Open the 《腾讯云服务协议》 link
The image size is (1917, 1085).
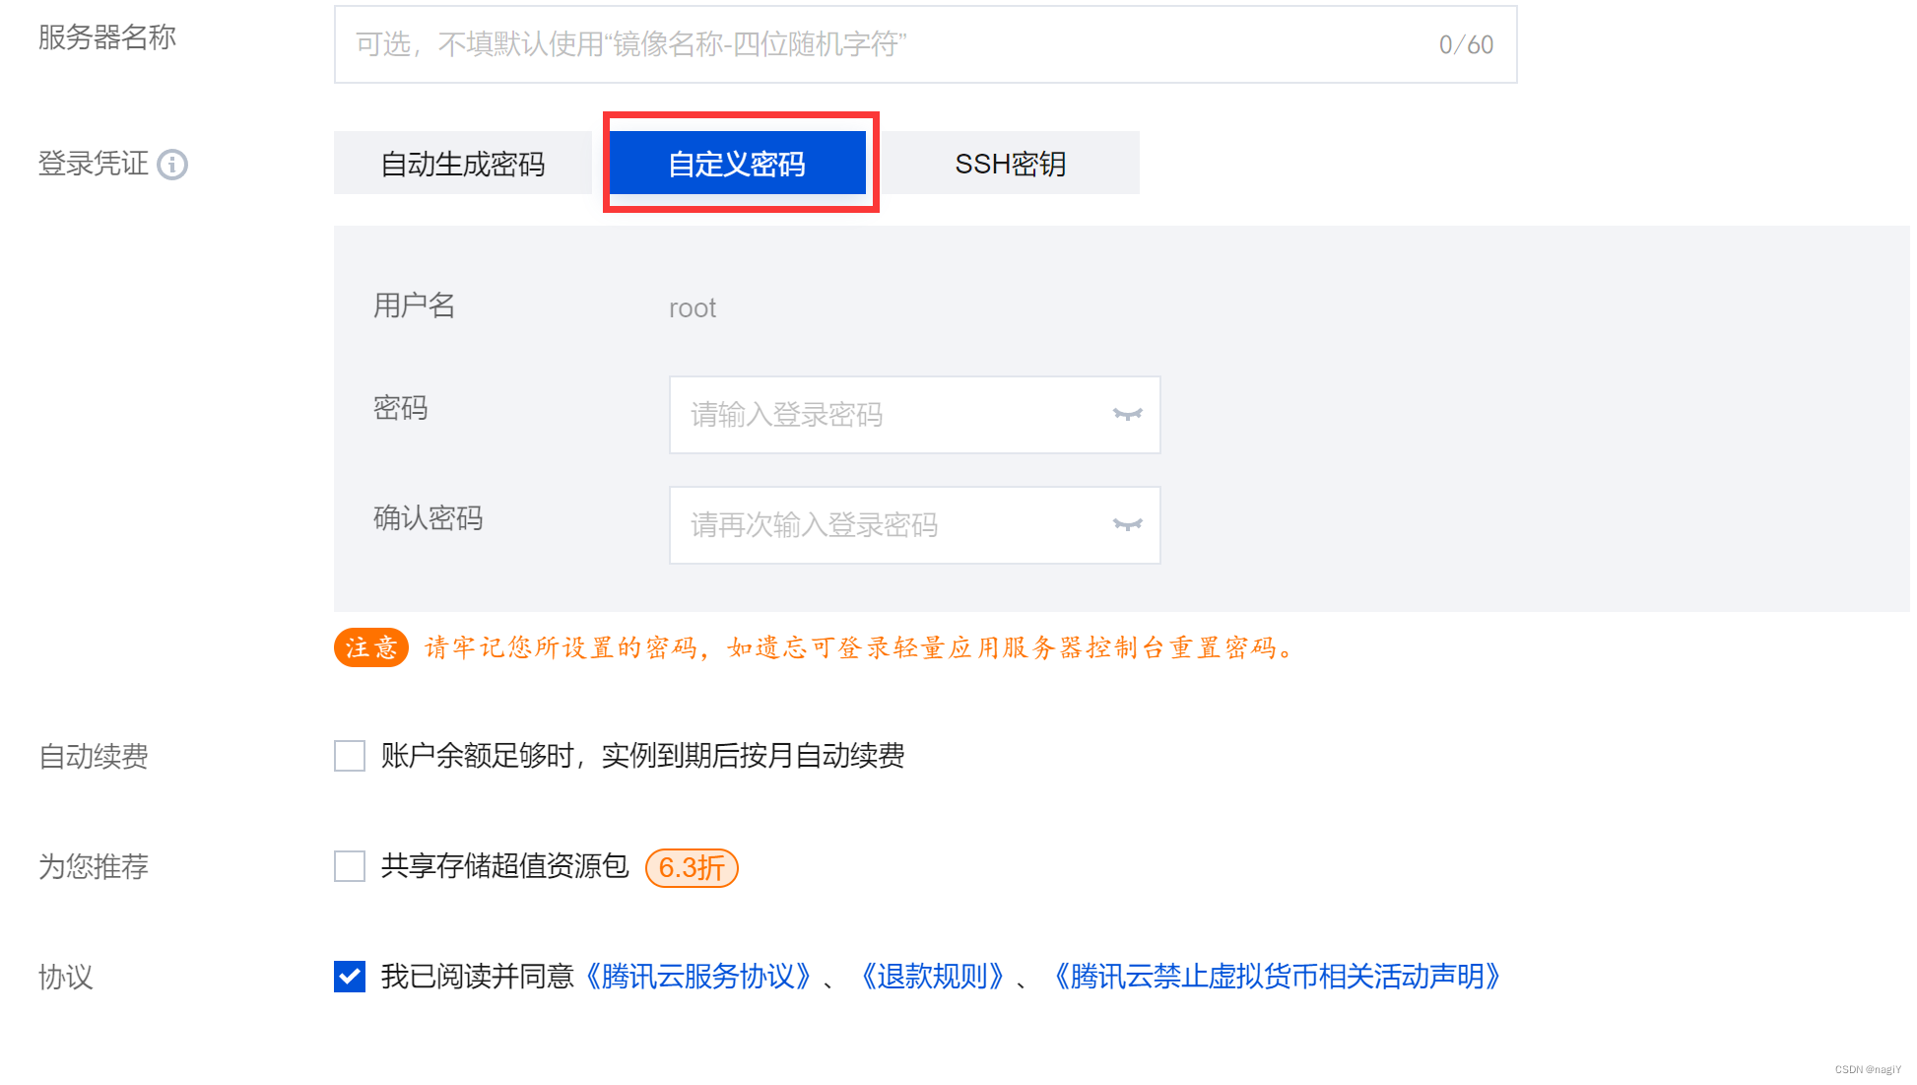[x=698, y=977]
